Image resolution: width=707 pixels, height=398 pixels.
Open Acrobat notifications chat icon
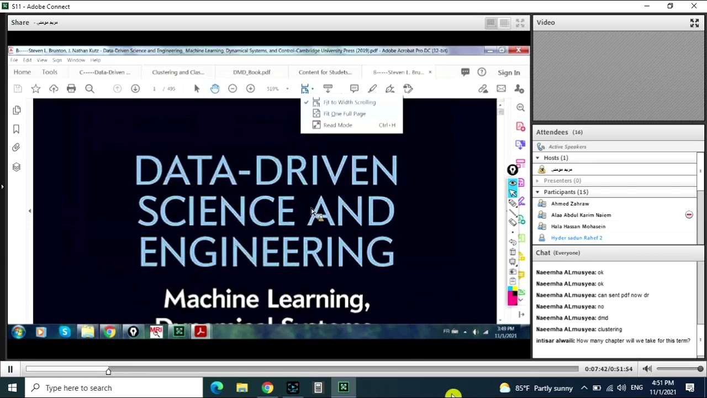(x=465, y=72)
